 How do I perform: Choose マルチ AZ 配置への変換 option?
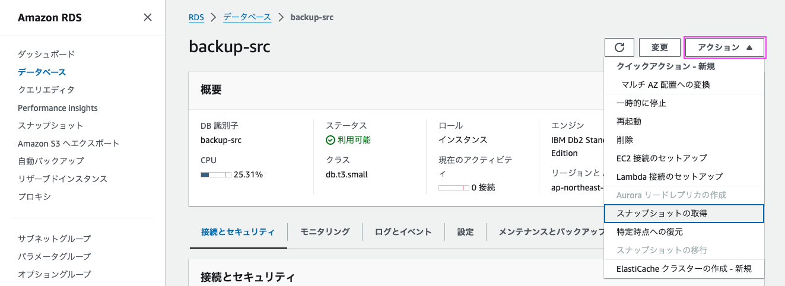pyautogui.click(x=666, y=85)
